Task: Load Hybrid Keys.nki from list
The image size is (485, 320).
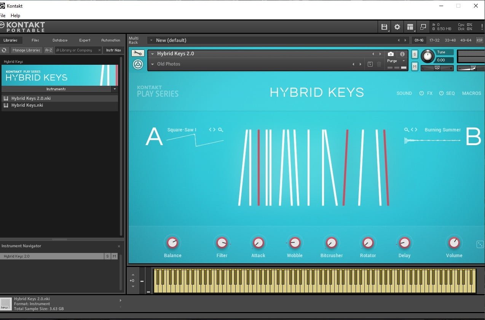Action: tap(27, 105)
